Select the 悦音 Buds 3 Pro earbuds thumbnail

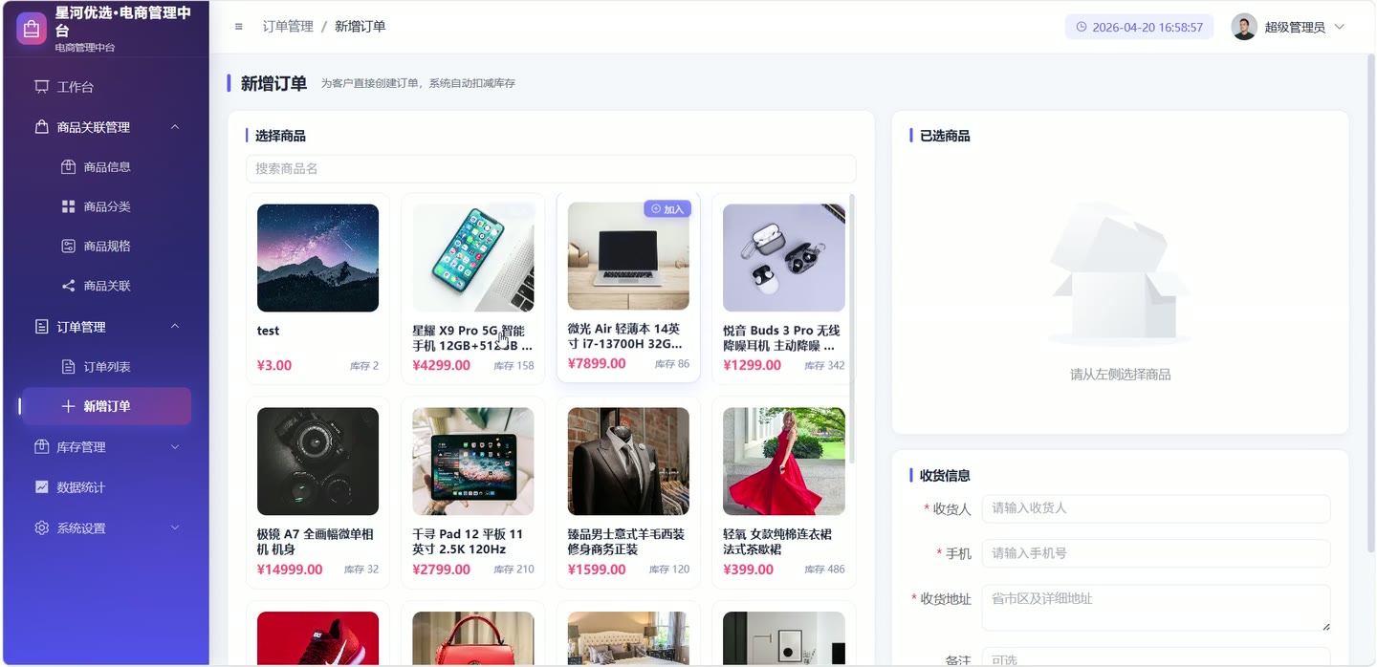click(x=783, y=257)
